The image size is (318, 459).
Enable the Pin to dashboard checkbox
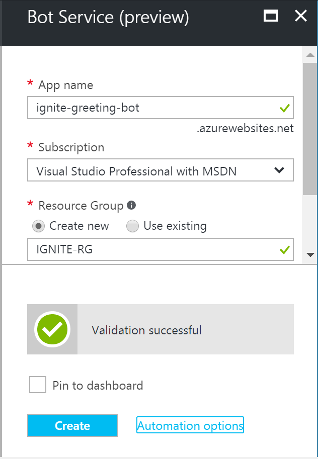(x=37, y=385)
